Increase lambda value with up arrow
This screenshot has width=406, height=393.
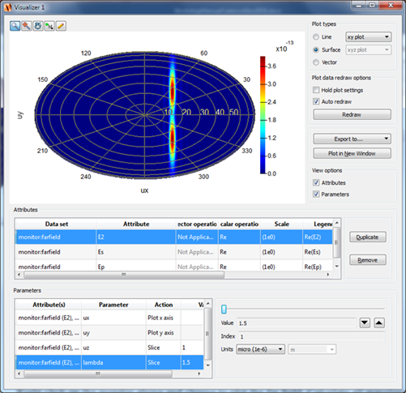379,323
